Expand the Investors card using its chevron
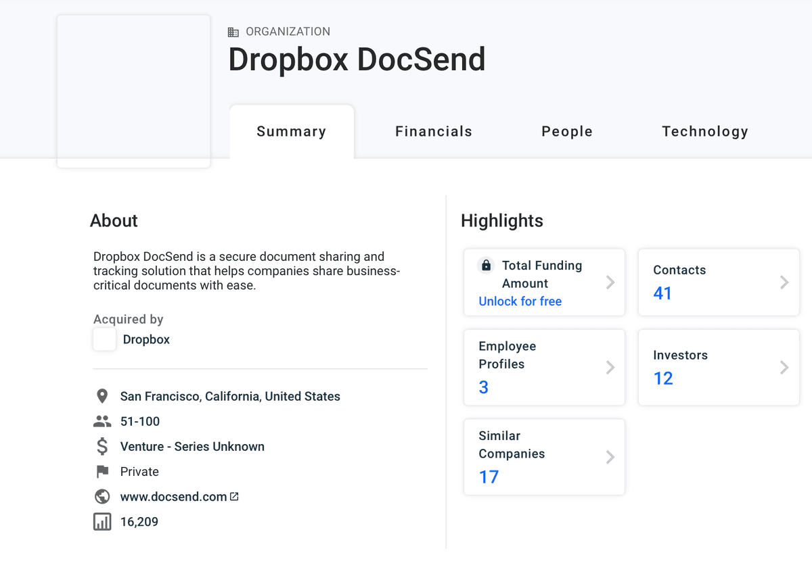 [x=784, y=367]
